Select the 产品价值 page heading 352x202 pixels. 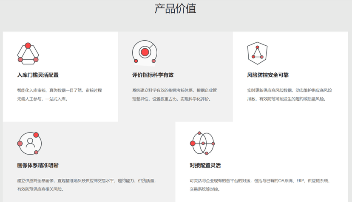[x=175, y=8]
